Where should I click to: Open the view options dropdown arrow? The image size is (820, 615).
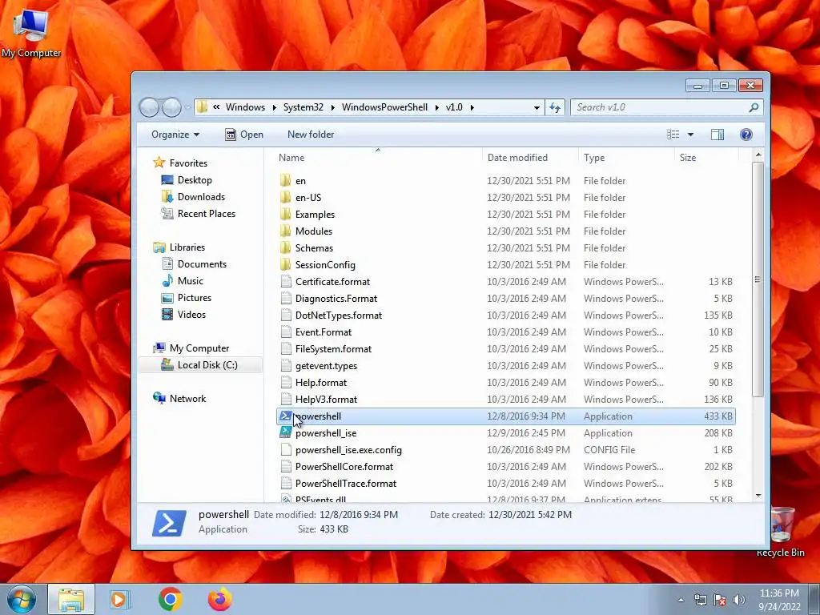690,135
